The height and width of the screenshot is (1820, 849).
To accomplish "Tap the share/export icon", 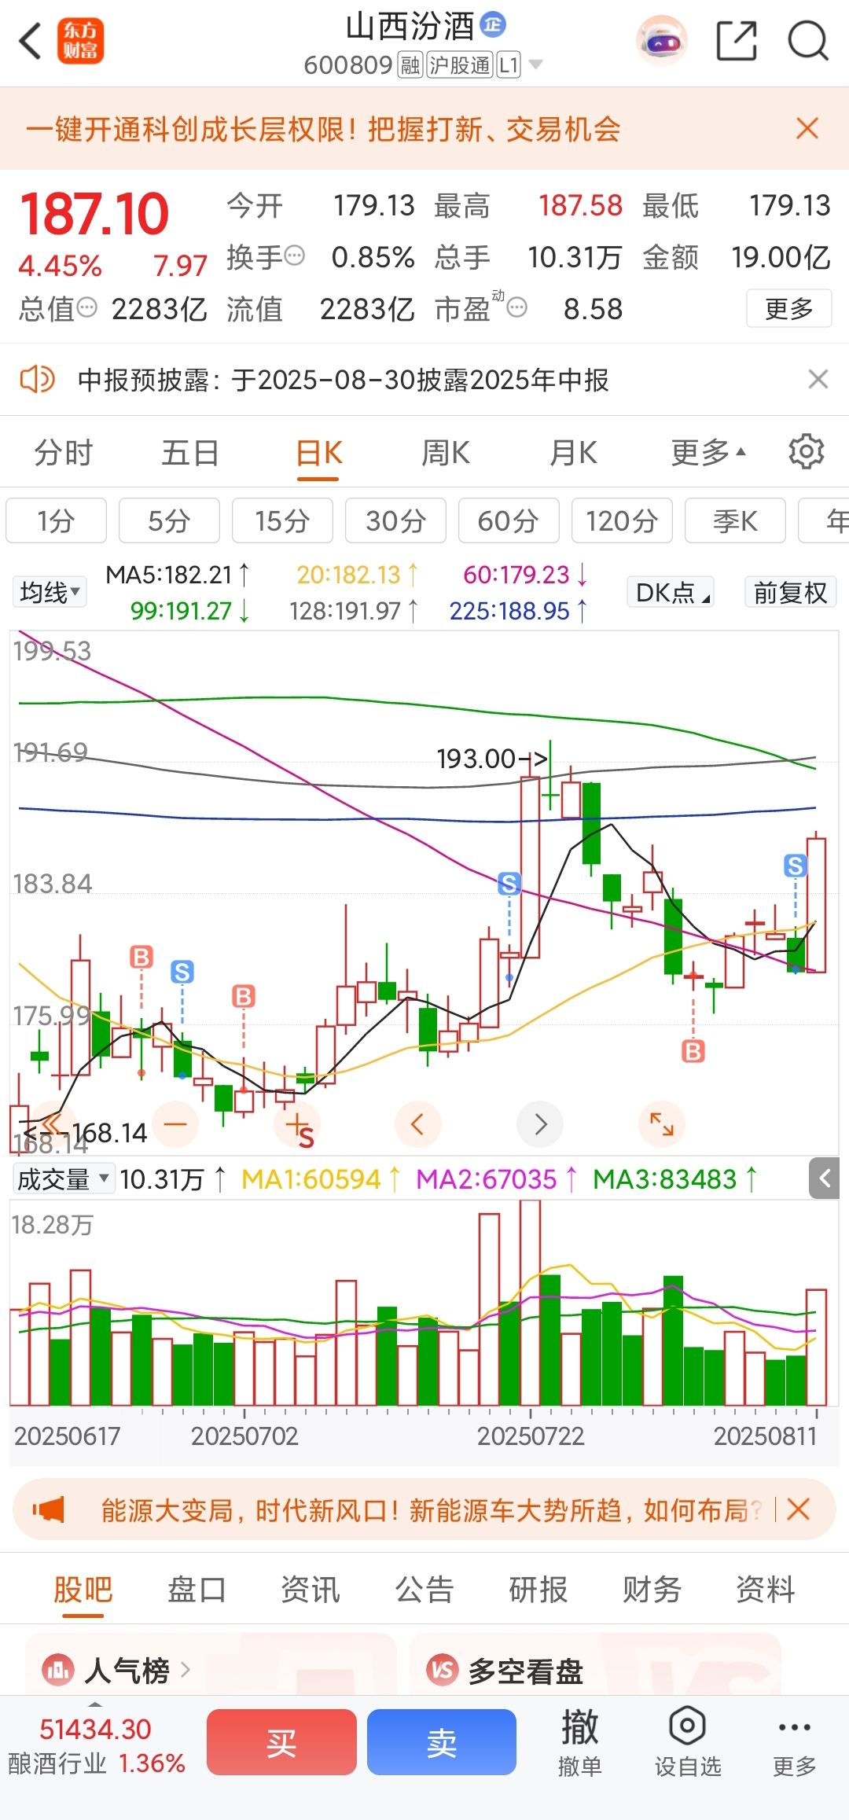I will (x=737, y=41).
